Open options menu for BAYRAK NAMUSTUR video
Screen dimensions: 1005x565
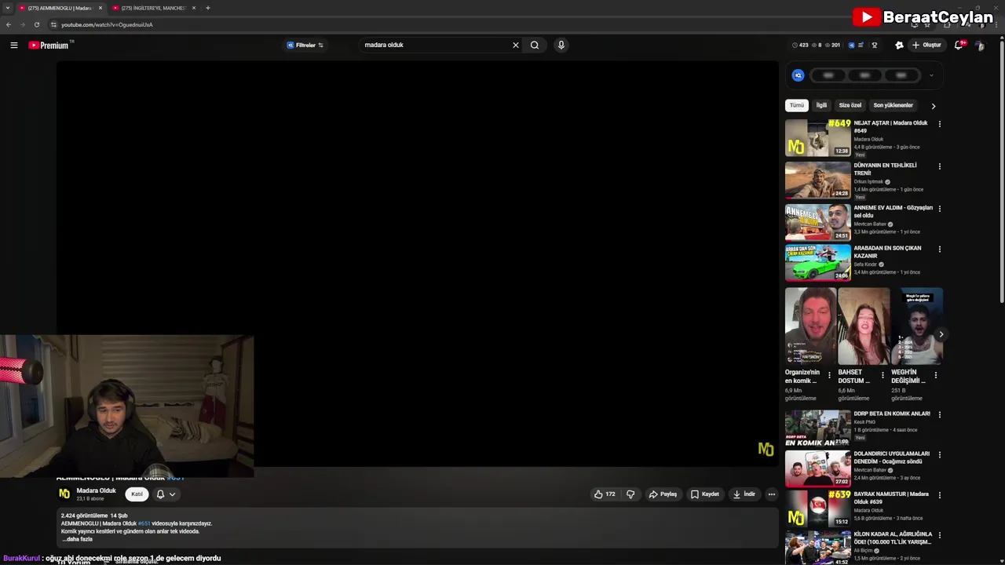939,495
